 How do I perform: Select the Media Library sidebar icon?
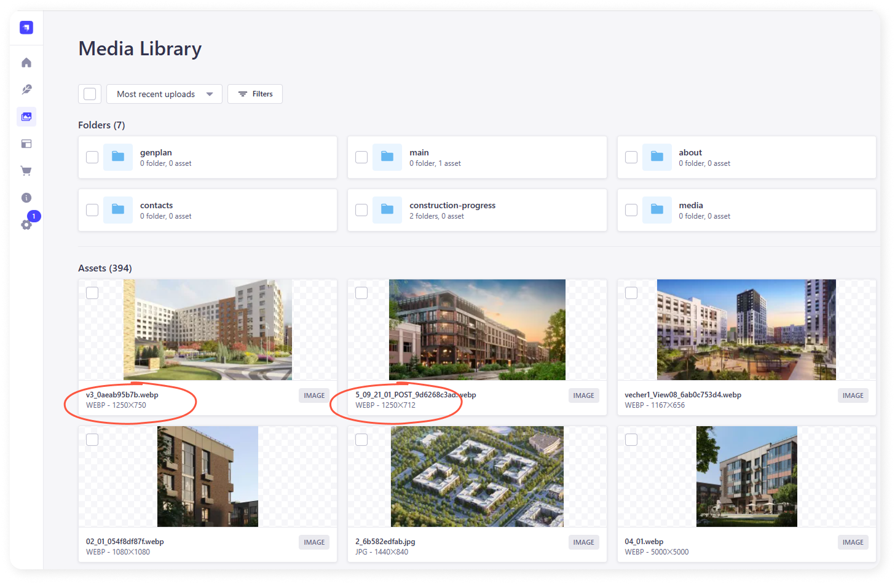coord(26,117)
